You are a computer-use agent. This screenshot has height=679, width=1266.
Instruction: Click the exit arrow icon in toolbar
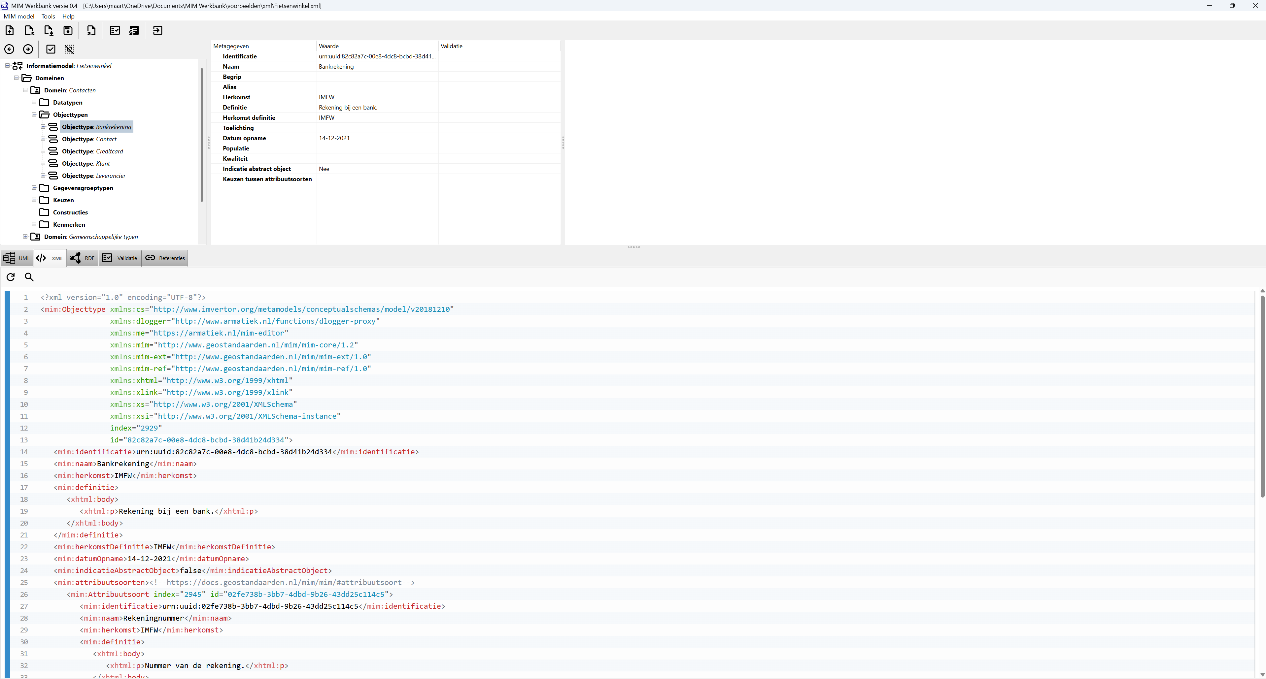158,30
